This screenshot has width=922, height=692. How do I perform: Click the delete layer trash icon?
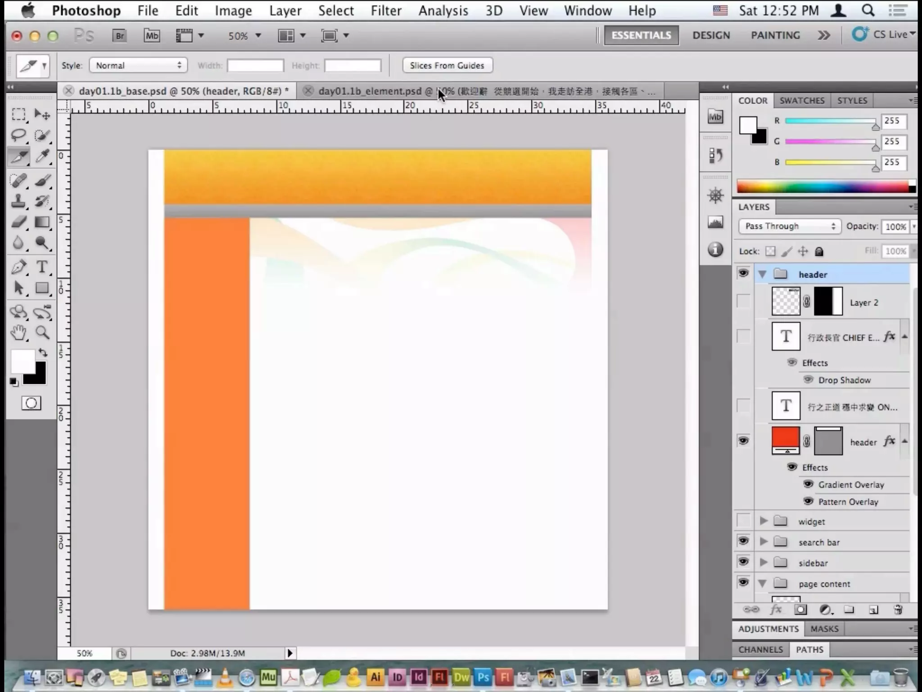click(x=898, y=610)
